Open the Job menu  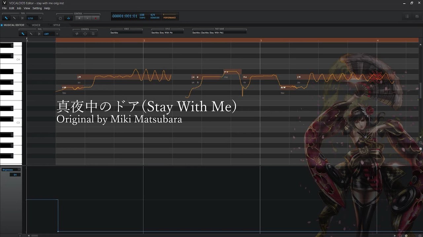click(x=19, y=8)
